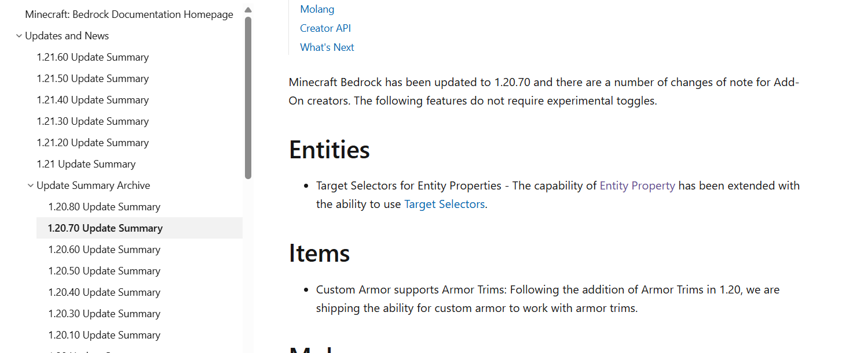Open 1.21.20 Update Summary entry

pos(93,143)
